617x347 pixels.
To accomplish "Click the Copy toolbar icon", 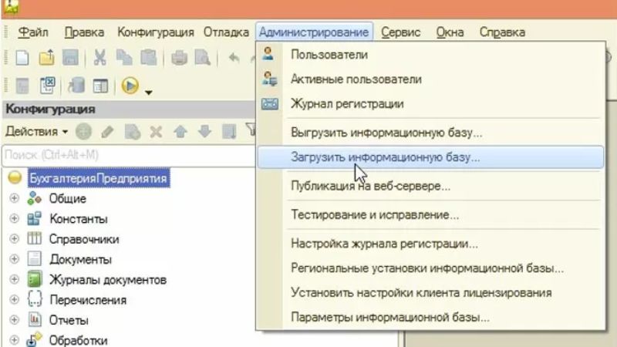I will pos(124,58).
